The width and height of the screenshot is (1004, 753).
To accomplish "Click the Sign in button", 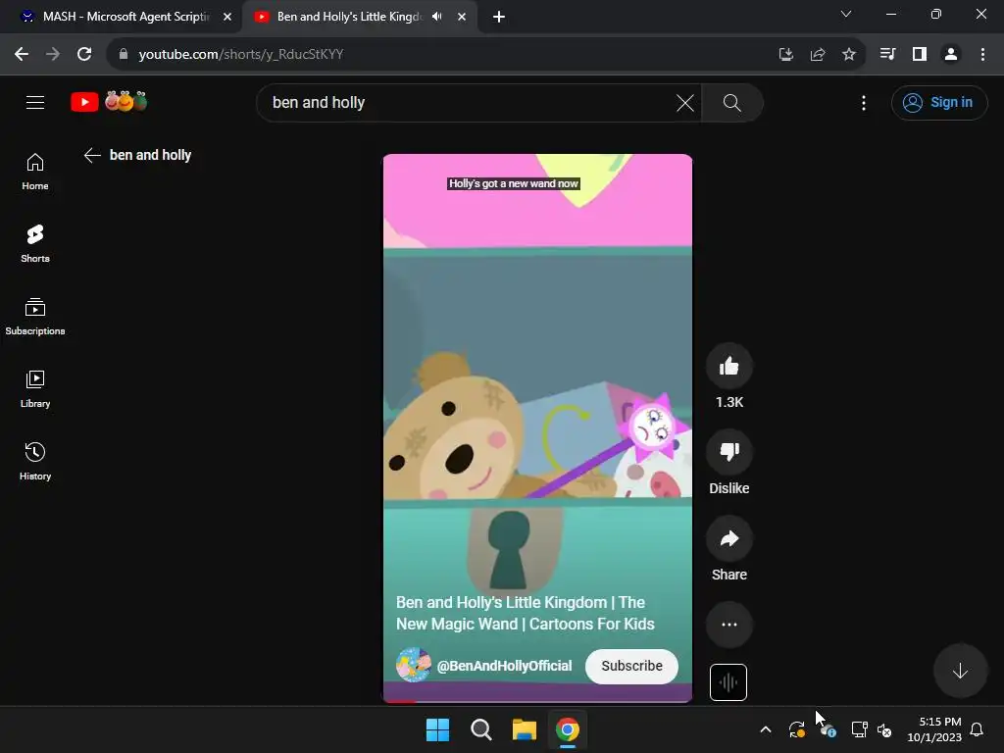I will point(938,102).
